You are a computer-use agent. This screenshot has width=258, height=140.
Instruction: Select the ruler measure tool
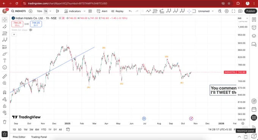[x=5, y=76]
